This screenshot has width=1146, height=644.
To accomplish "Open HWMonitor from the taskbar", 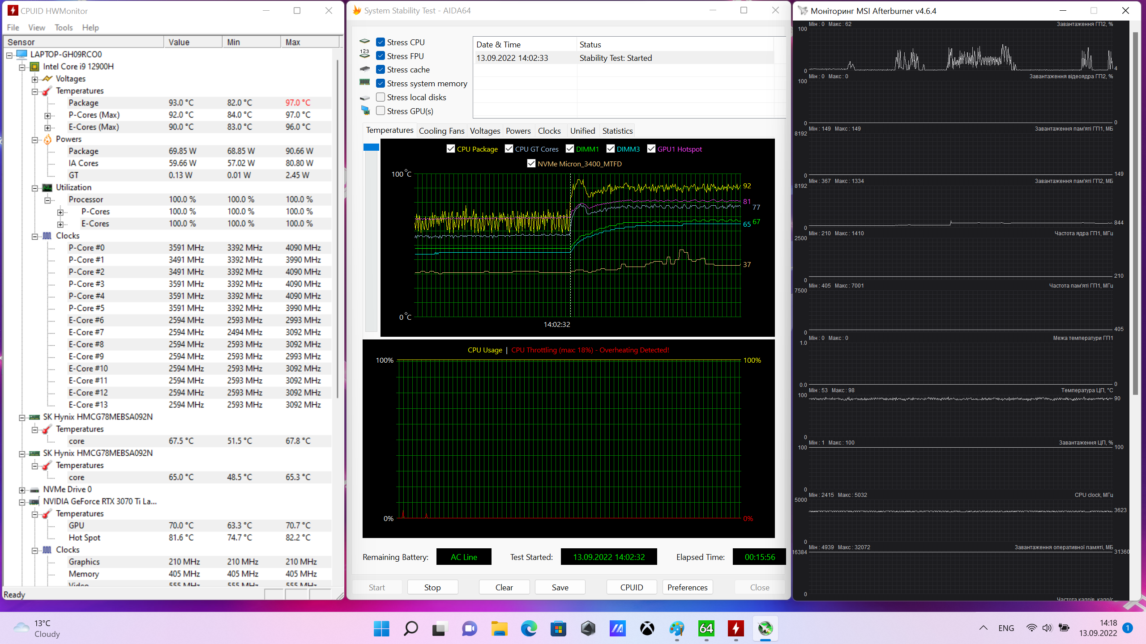I will coord(735,628).
